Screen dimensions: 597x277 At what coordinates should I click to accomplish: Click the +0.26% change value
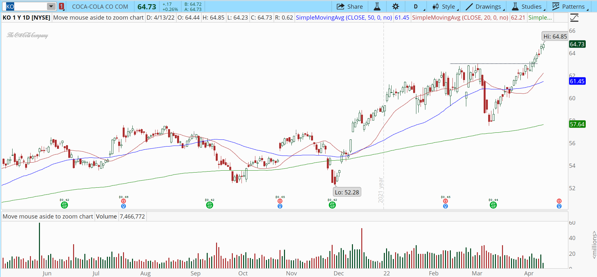(170, 9)
